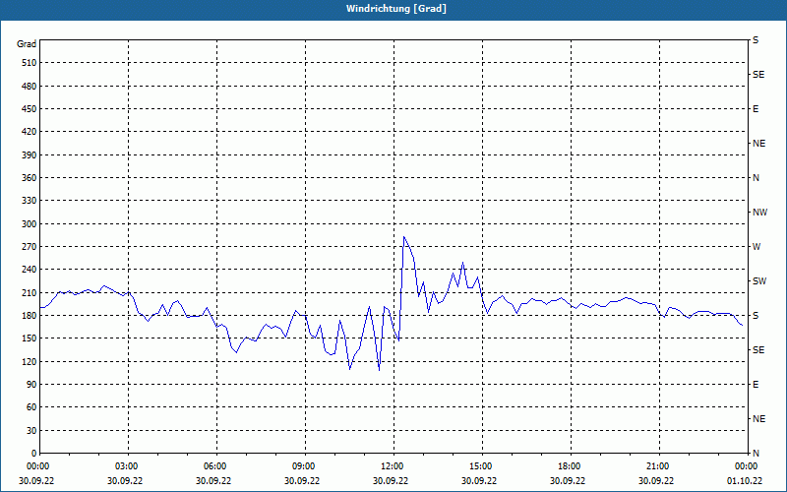Select the 210 degree axis label
The image size is (787, 492).
pos(30,292)
